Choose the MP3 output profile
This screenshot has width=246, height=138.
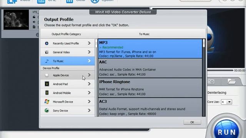[x=150, y=49]
